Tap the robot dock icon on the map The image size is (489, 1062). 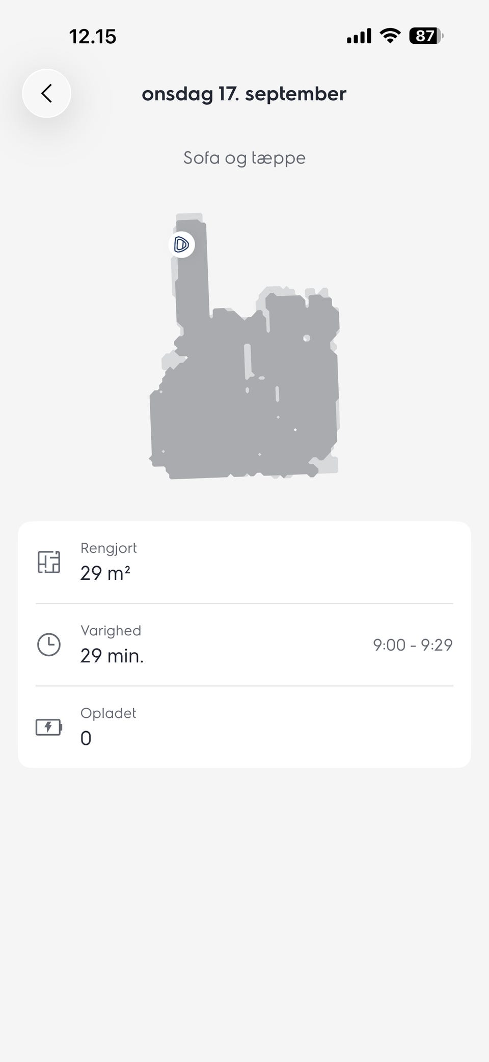(182, 245)
